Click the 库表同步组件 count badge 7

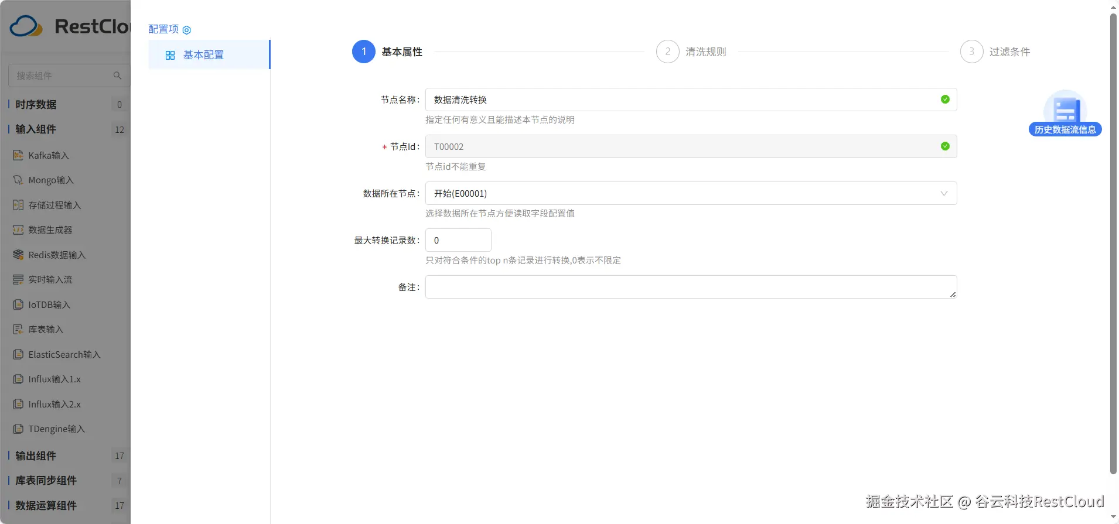[120, 481]
